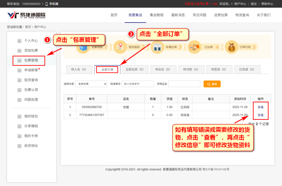Focus the 货物品名 input field
The height and width of the screenshot is (186, 282).
coord(184,84)
